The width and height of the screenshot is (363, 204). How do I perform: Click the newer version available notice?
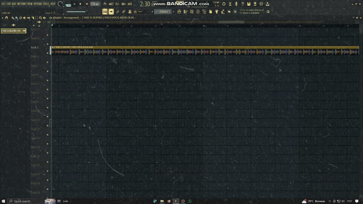252,11
